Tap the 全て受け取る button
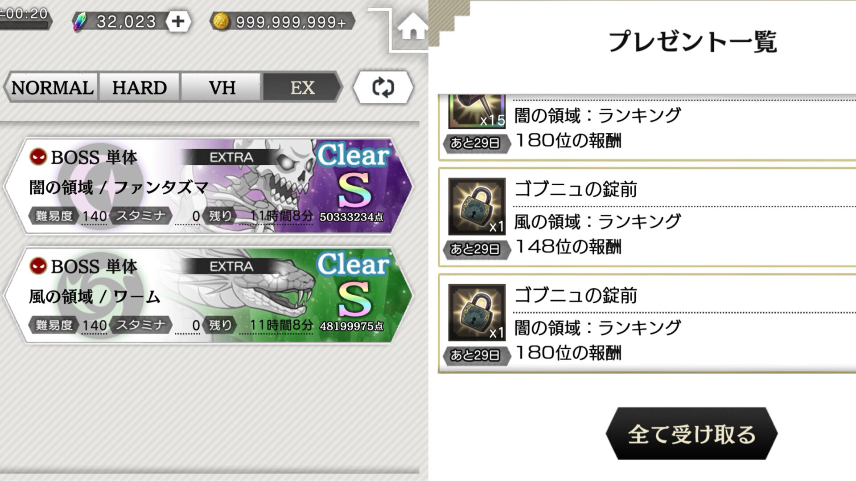 (691, 433)
